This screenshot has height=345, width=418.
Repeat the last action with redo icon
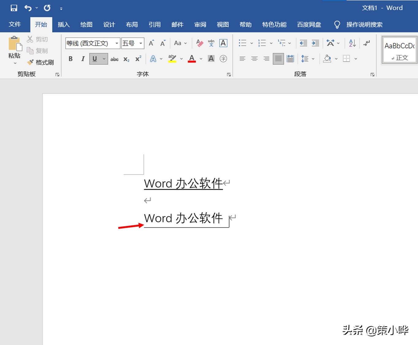click(47, 8)
